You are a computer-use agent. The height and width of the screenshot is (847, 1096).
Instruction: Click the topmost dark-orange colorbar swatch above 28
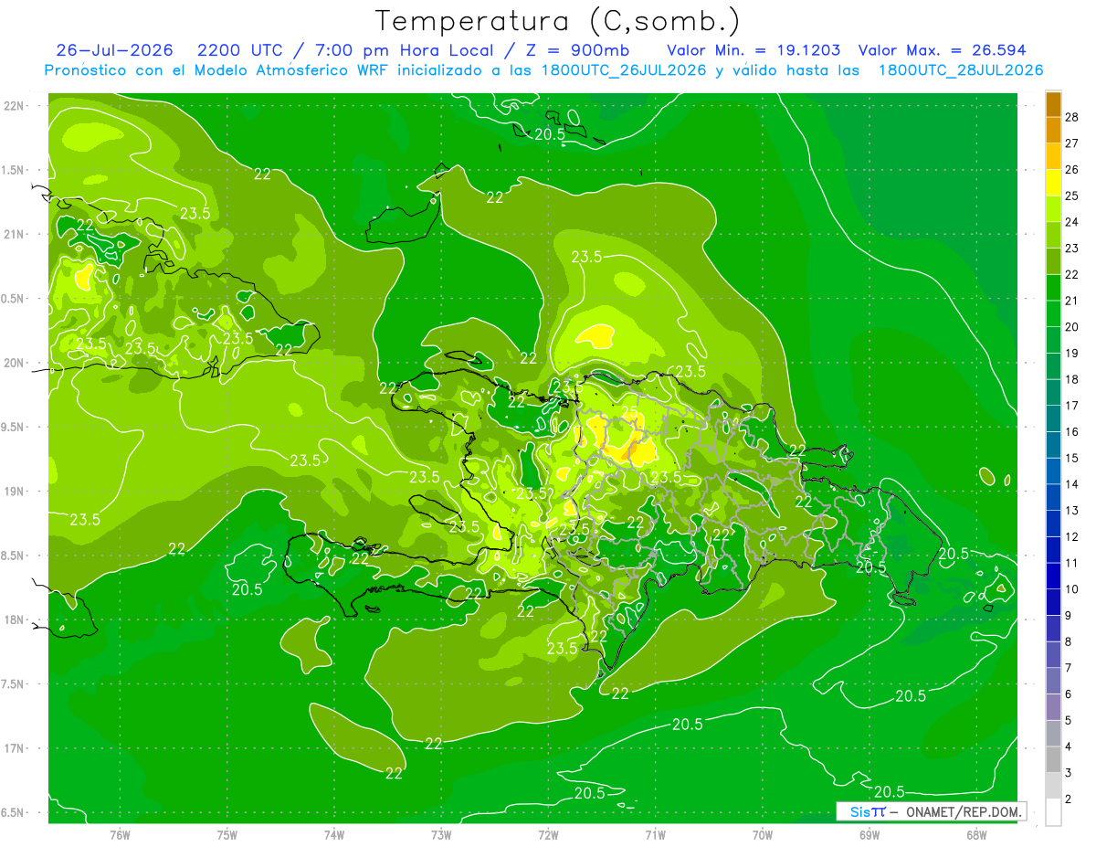click(1053, 104)
